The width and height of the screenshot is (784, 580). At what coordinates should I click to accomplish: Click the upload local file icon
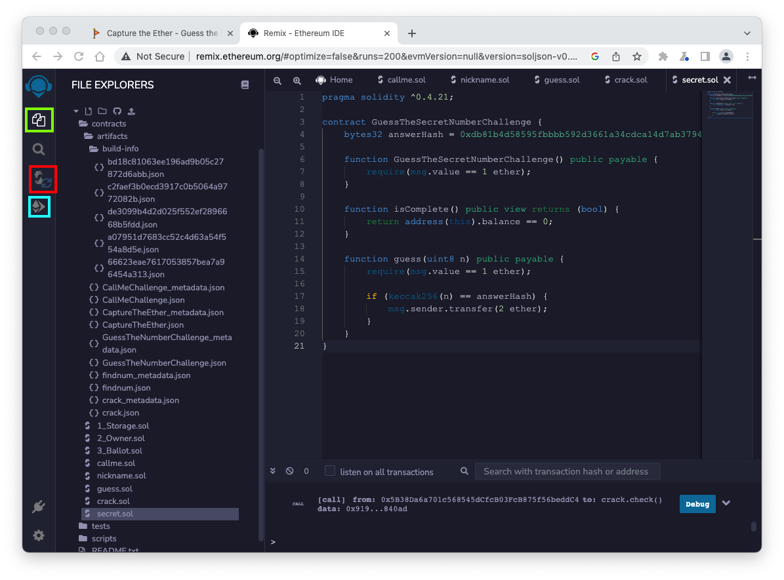131,111
